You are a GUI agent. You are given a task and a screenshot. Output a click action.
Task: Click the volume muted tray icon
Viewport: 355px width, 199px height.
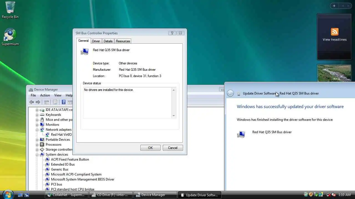[x=334, y=195]
